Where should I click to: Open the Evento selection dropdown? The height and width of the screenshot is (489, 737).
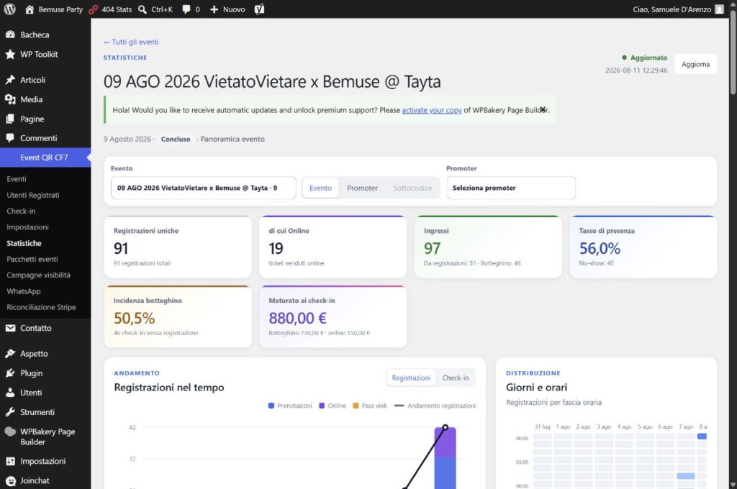pyautogui.click(x=204, y=188)
